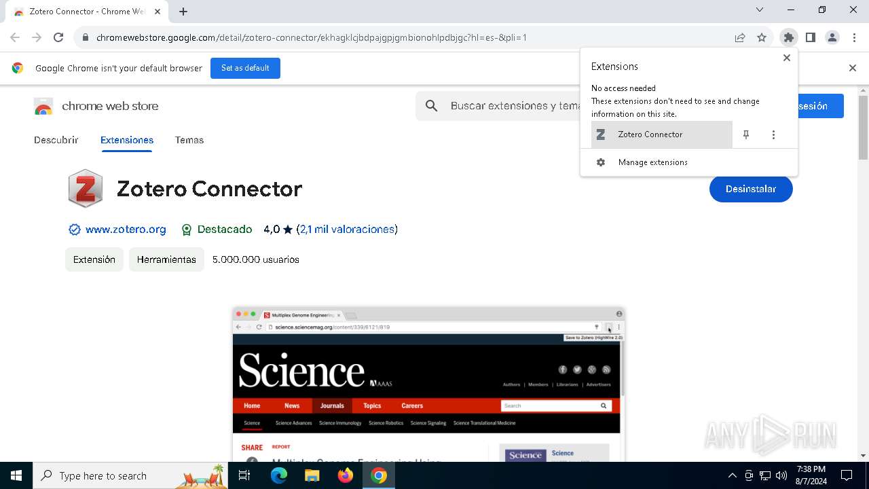Click Set as default button
Image resolution: width=869 pixels, height=489 pixels.
[245, 68]
